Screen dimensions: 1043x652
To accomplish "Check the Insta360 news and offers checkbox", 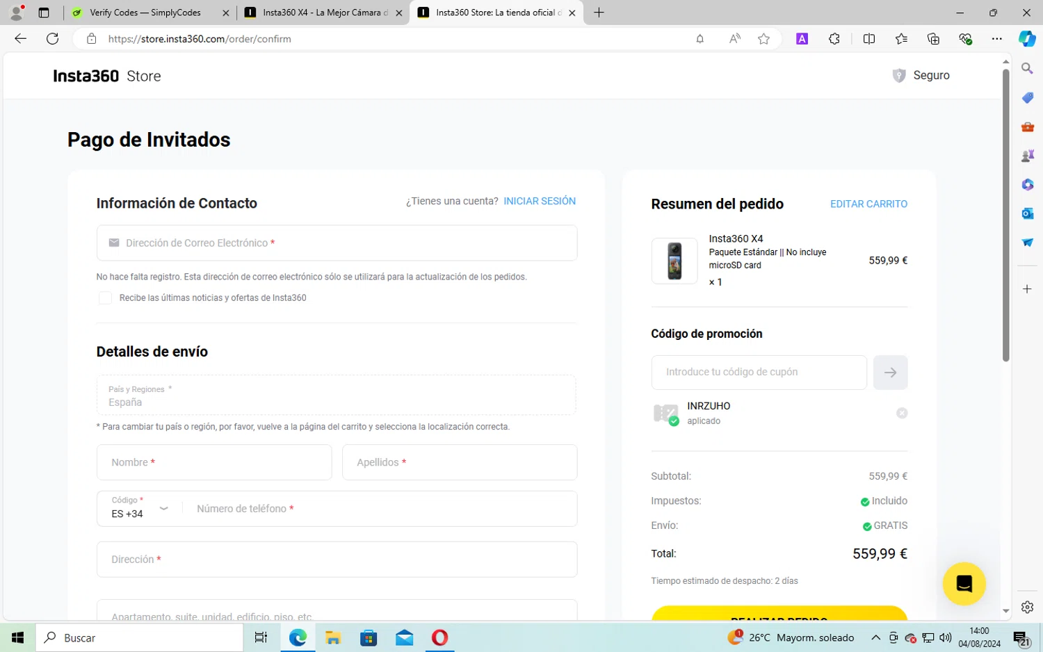I will [x=105, y=298].
